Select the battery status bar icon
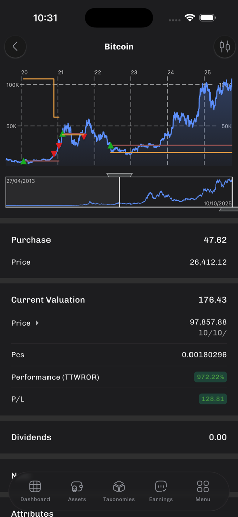The height and width of the screenshot is (517, 238). click(x=208, y=18)
